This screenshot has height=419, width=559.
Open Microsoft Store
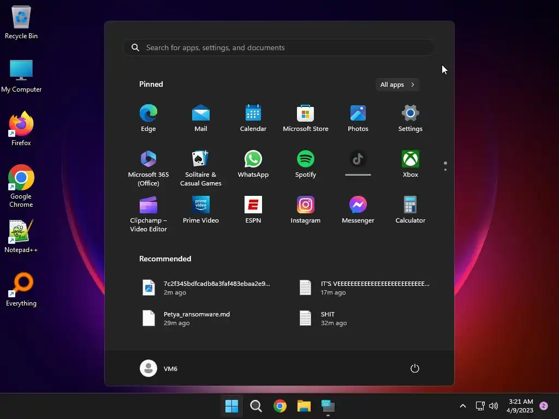click(306, 118)
